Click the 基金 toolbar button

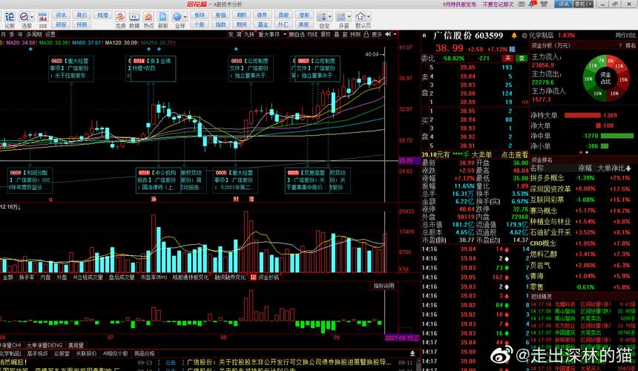click(x=263, y=24)
